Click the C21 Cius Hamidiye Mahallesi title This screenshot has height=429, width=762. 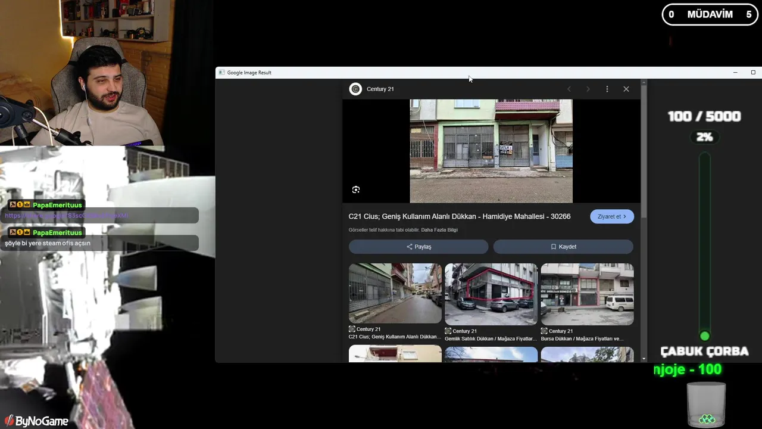click(460, 216)
